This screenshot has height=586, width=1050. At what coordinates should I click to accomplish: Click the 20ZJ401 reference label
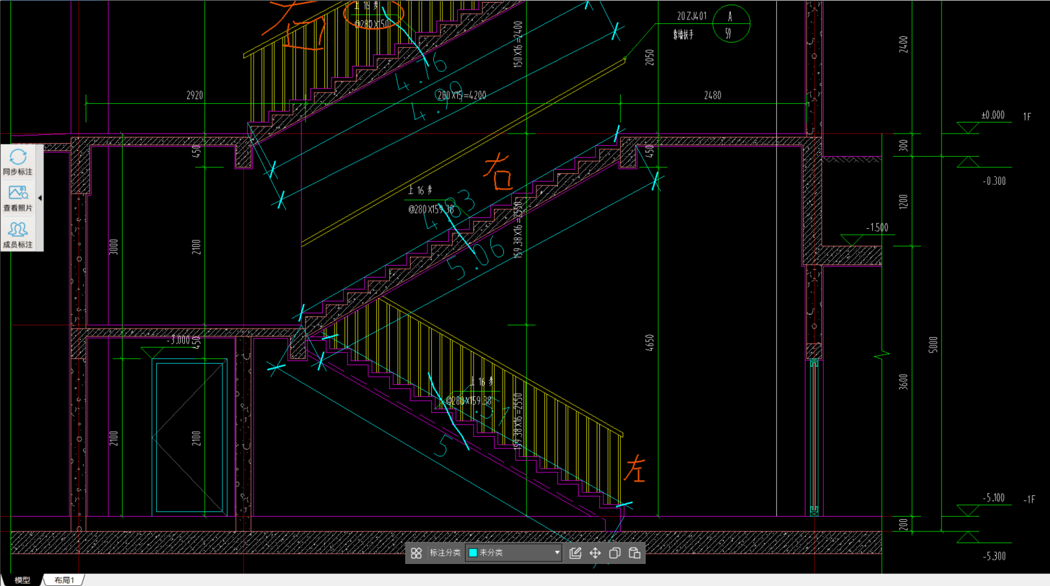click(692, 16)
